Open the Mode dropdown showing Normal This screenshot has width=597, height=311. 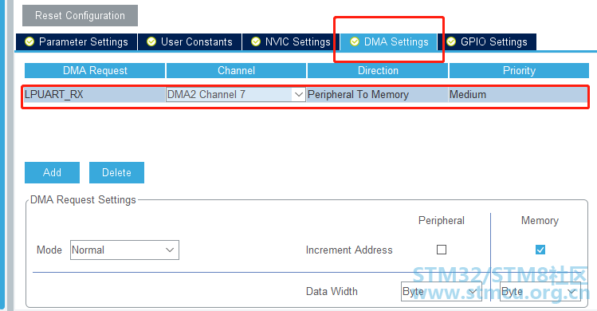tap(124, 250)
